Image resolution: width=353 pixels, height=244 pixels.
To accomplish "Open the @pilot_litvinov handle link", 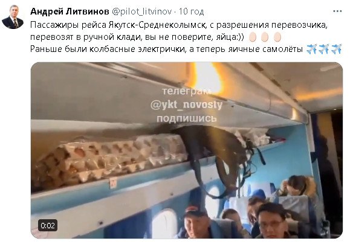I will click(142, 11).
